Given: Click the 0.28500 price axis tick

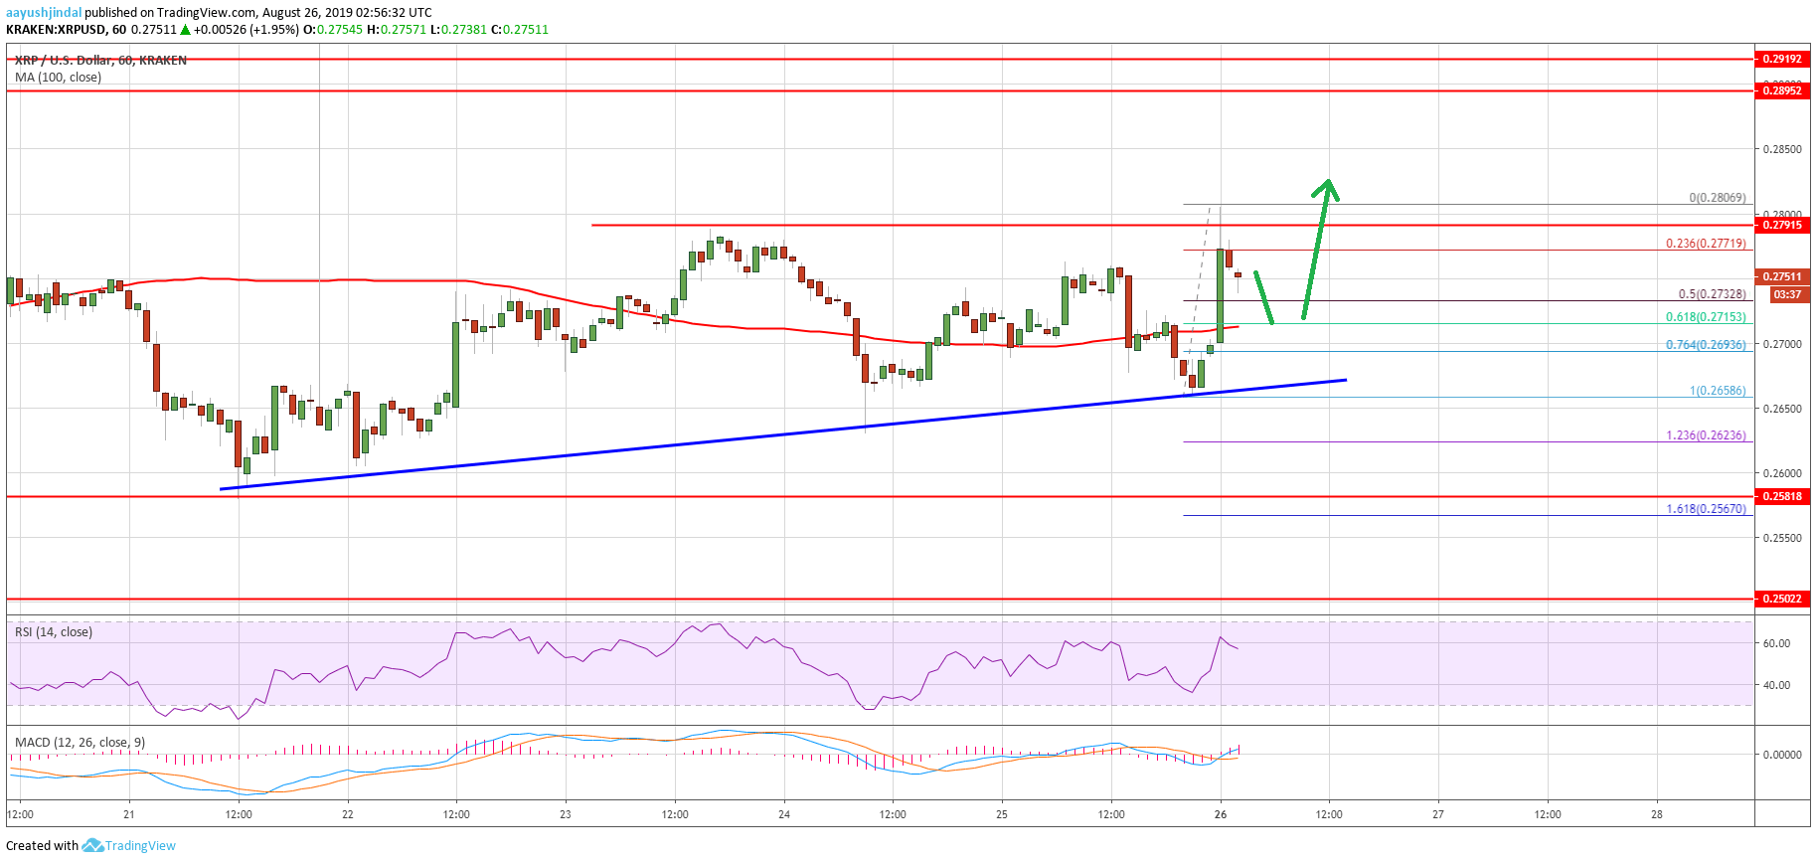Looking at the screenshot, I should pyautogui.click(x=1781, y=149).
